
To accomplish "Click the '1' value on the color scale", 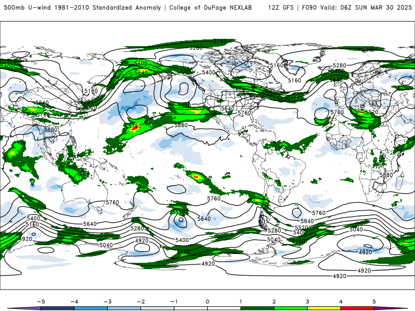I will (241, 302).
